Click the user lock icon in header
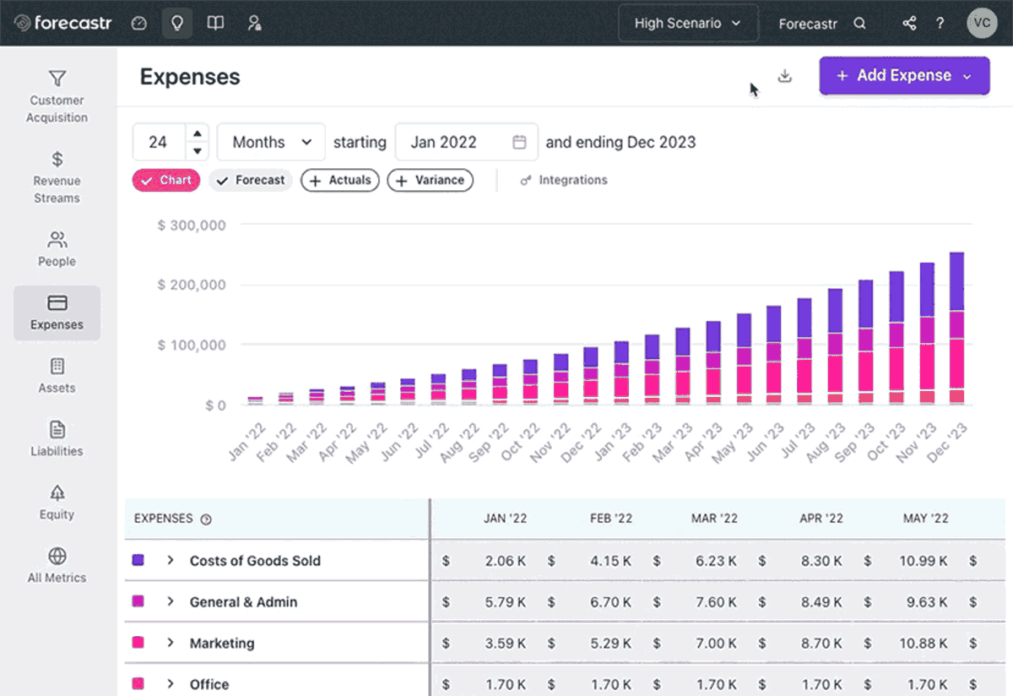Image resolution: width=1013 pixels, height=696 pixels. coord(253,23)
